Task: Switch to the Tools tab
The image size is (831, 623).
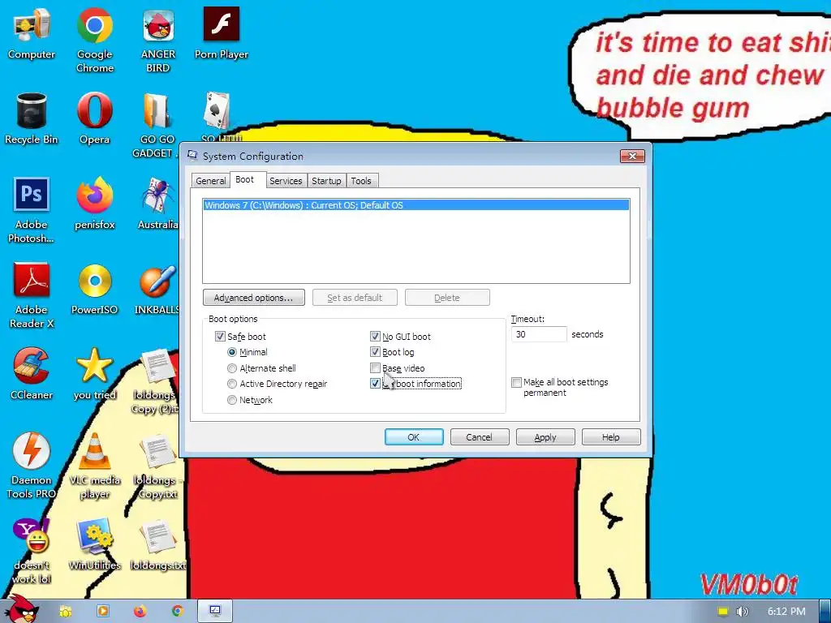Action: [x=361, y=181]
